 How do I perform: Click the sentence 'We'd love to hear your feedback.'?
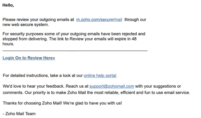tap(34, 86)
